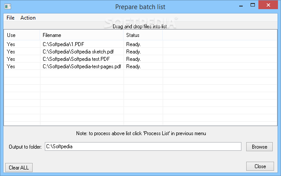
Task: Click the Close button at bottom right
Action: [x=260, y=166]
